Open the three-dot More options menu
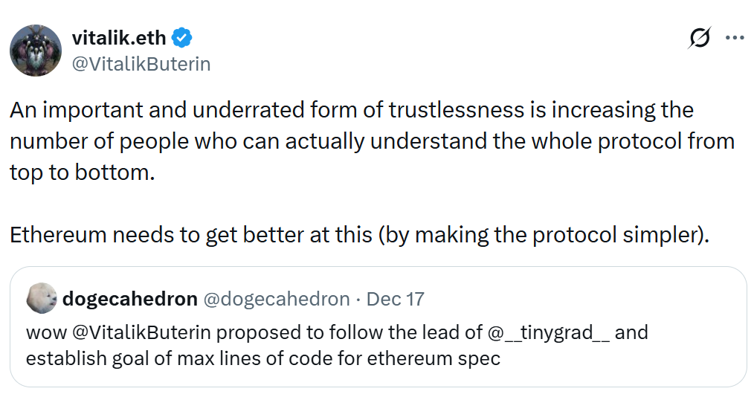The width and height of the screenshot is (754, 400). click(735, 37)
